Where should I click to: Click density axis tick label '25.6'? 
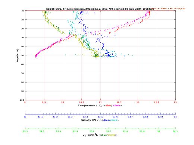tap(92, 131)
